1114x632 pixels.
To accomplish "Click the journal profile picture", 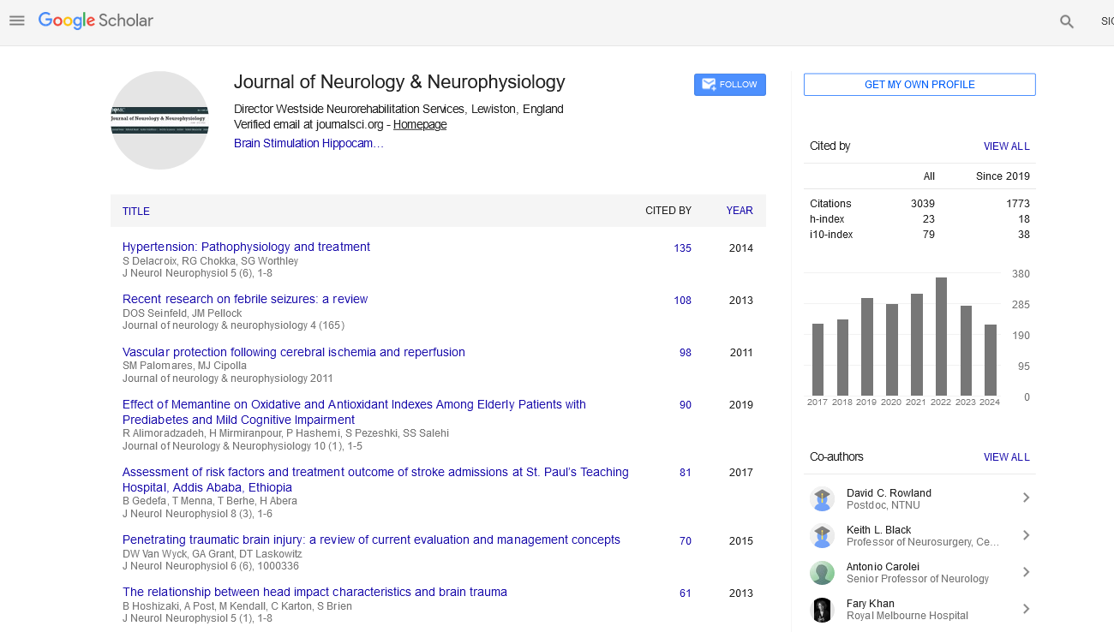I will 159,121.
